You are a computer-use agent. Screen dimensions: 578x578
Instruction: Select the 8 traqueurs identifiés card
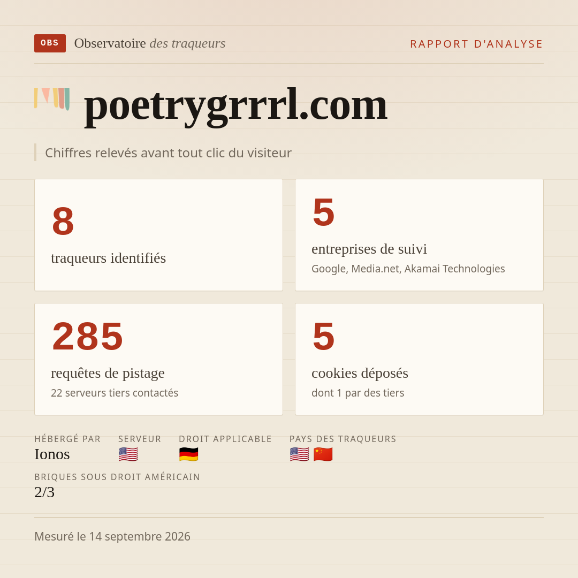(158, 235)
